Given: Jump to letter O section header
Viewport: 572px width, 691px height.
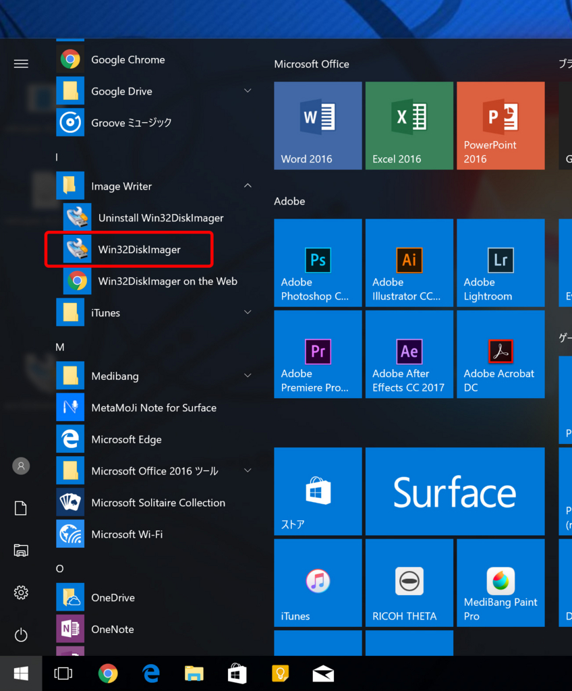Looking at the screenshot, I should 59,569.
